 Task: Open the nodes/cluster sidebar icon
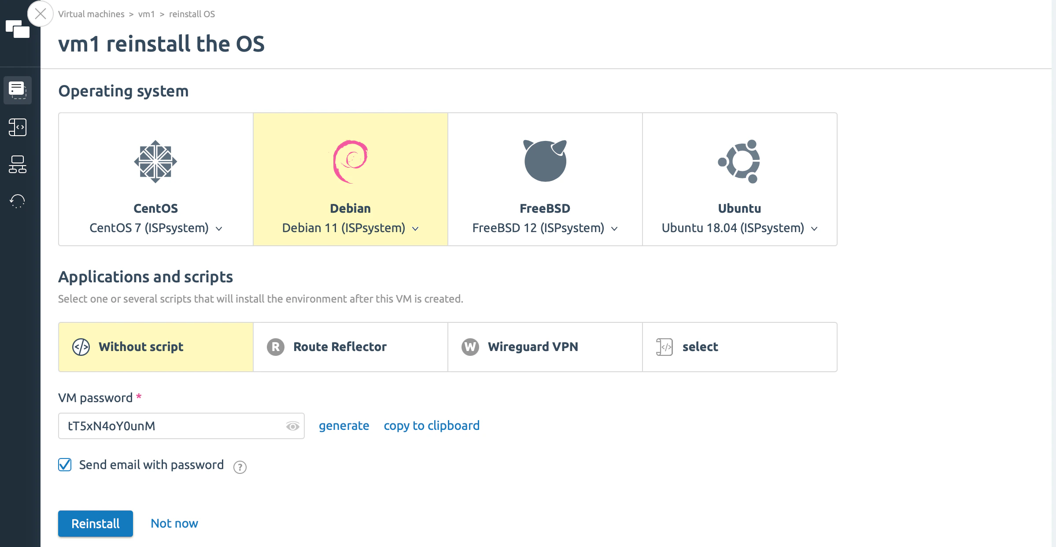[x=18, y=164]
